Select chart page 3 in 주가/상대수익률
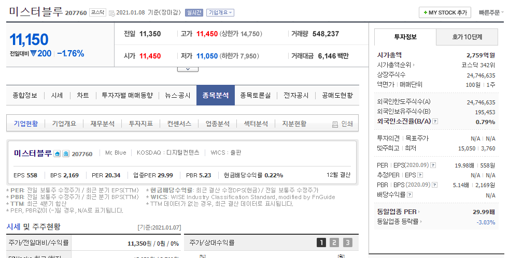The width and height of the screenshot is (509, 258). pos(347,242)
